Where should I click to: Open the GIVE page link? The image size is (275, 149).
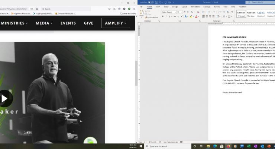[88, 23]
